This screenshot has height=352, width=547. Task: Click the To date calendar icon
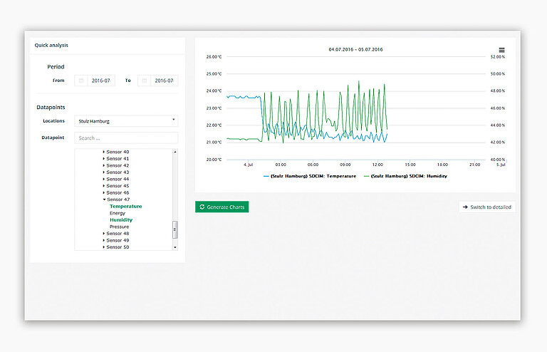[144, 81]
